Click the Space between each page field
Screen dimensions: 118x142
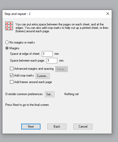click(52, 61)
